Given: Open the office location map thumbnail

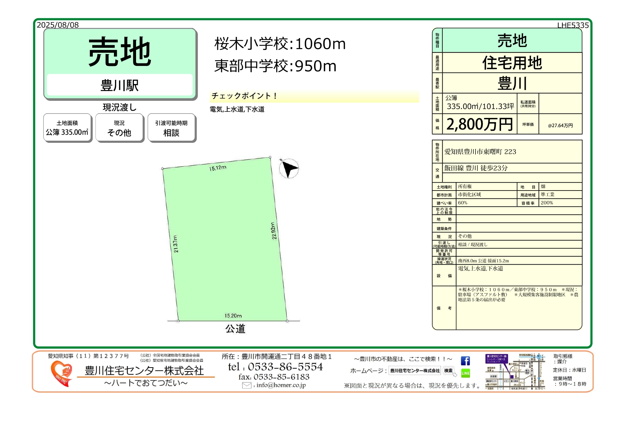Looking at the screenshot, I should (x=515, y=372).
